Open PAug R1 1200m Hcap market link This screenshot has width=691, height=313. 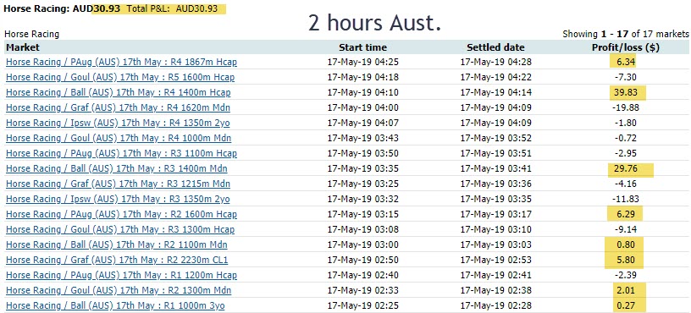click(x=121, y=276)
